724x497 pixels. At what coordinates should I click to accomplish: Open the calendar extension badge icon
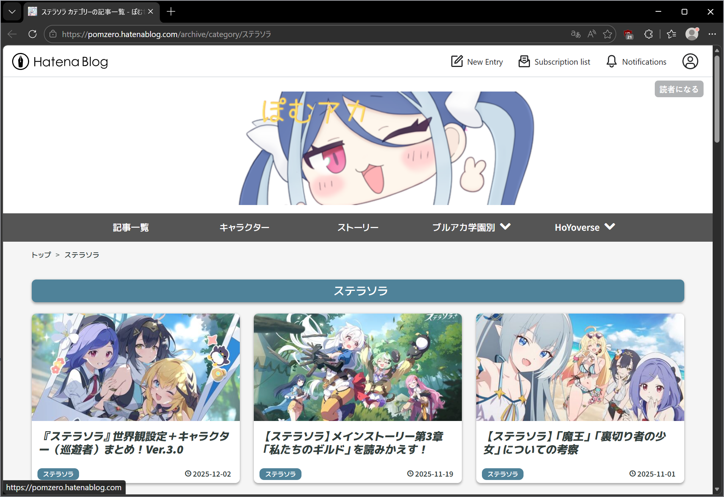(x=628, y=34)
